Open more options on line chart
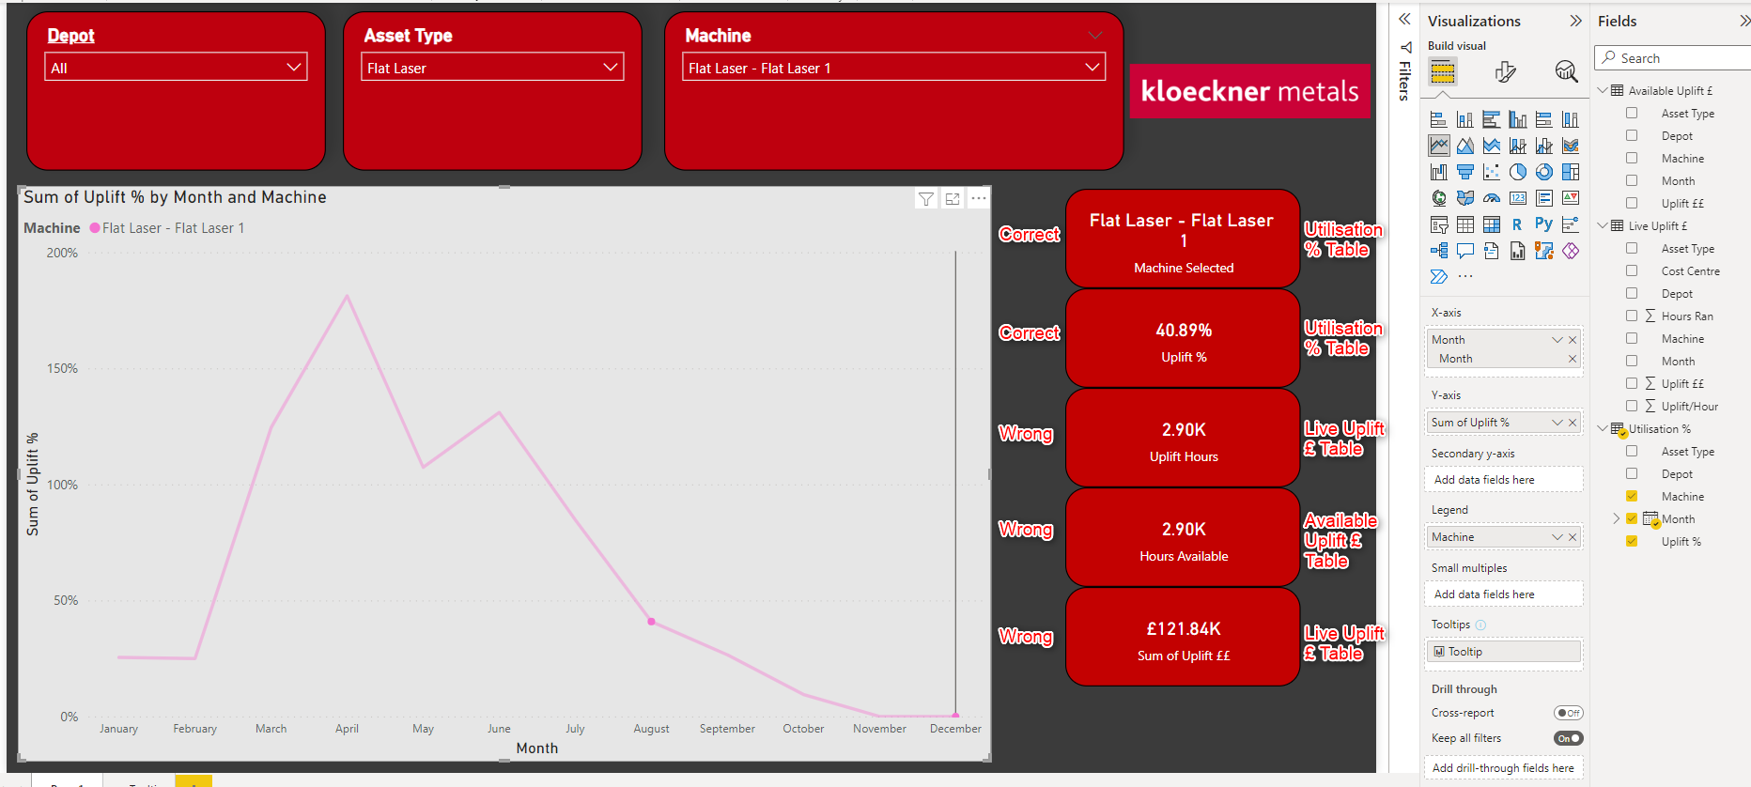 click(979, 199)
